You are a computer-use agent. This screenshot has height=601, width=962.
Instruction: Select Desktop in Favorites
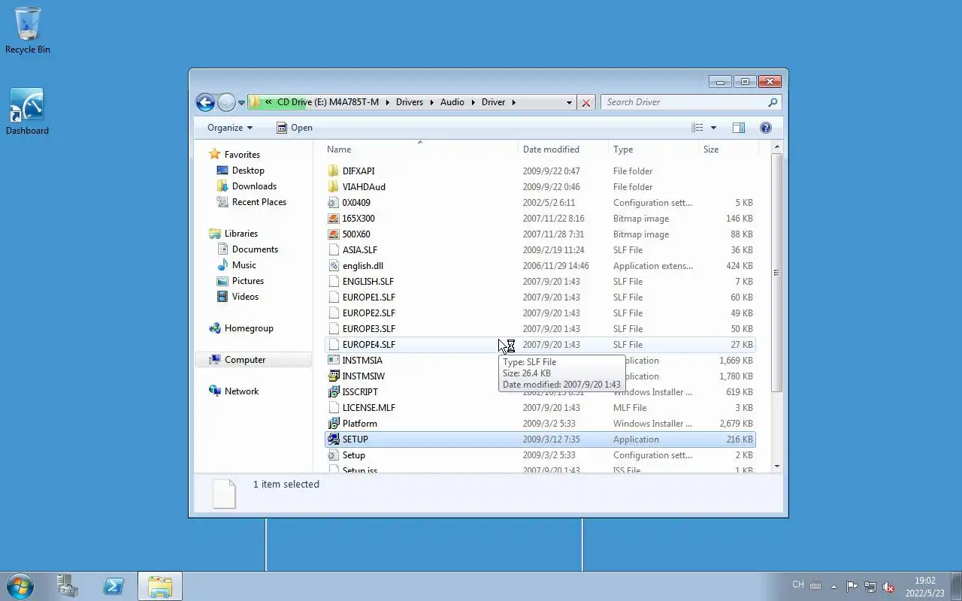[x=248, y=171]
